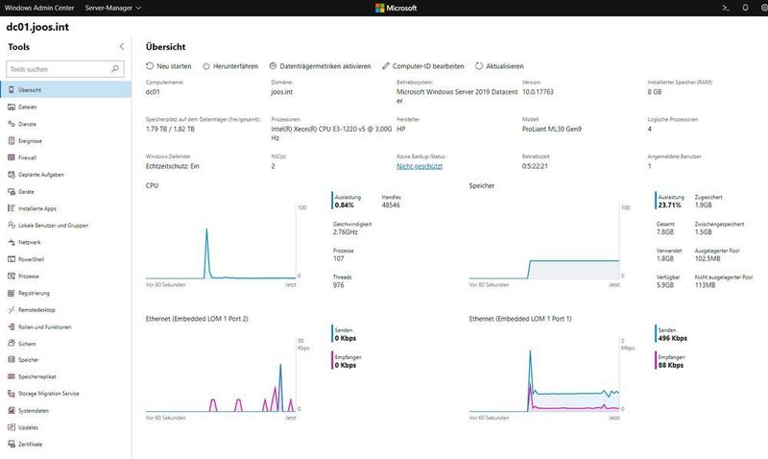Click the Speicher Auslastung 23.71% value

click(669, 205)
